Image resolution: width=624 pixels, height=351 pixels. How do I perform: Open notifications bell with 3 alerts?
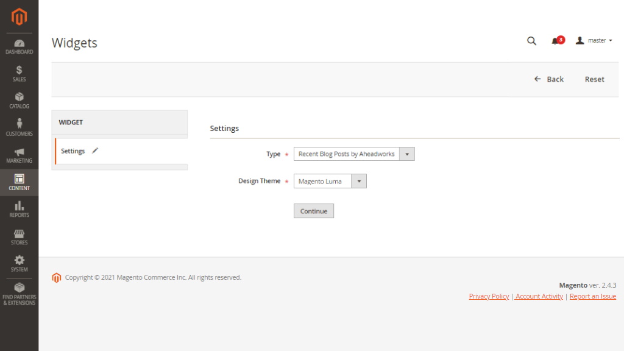coord(558,41)
